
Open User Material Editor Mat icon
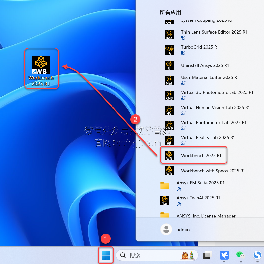point(169,80)
